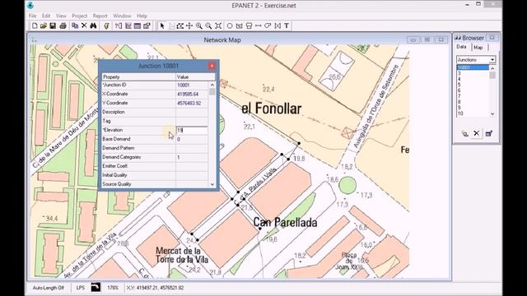Find an object with binoculars icon
Viewport: 527px width, 296px height.
[93, 25]
